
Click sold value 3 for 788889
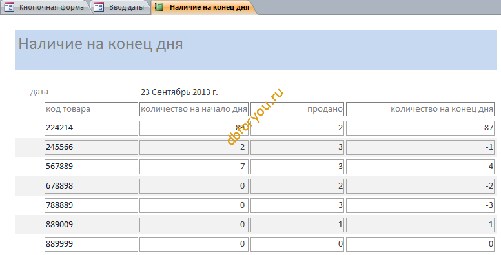coord(297,205)
